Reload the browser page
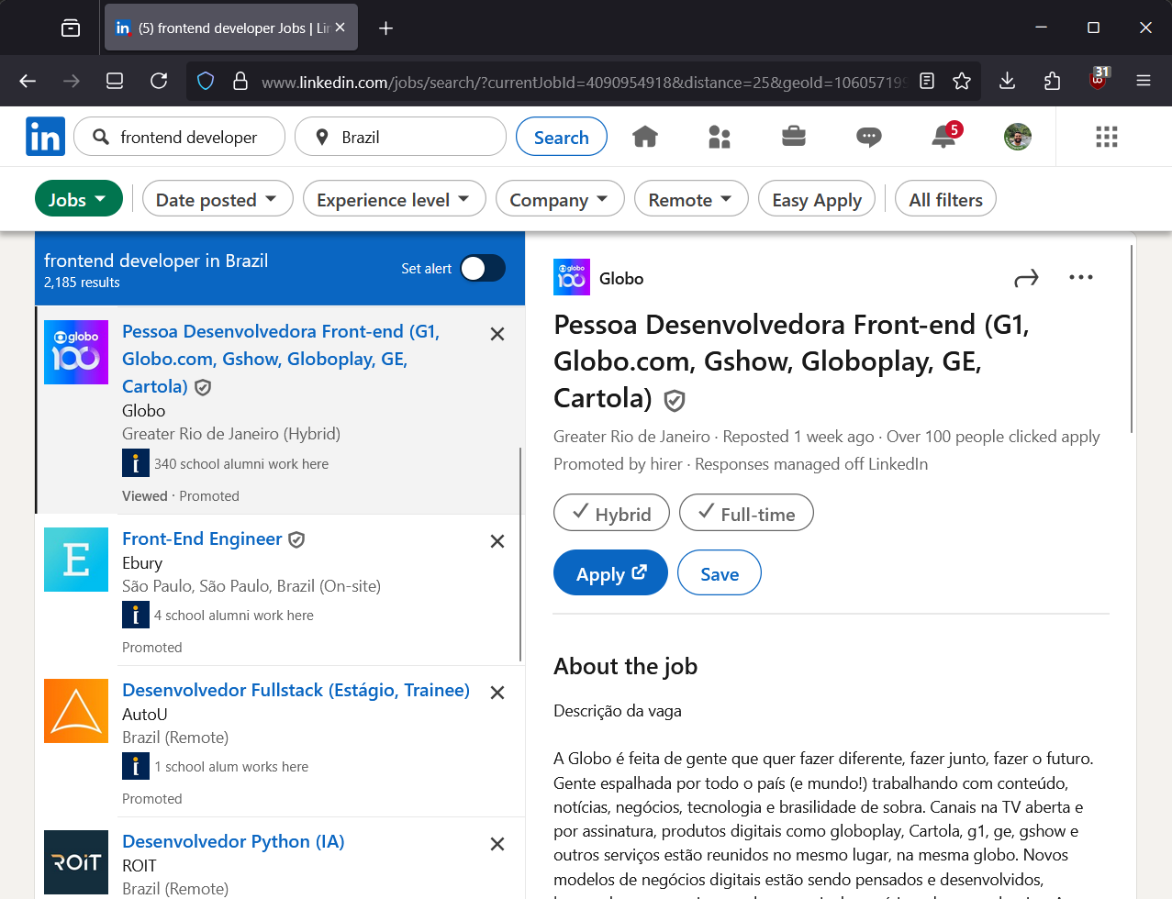 tap(159, 81)
